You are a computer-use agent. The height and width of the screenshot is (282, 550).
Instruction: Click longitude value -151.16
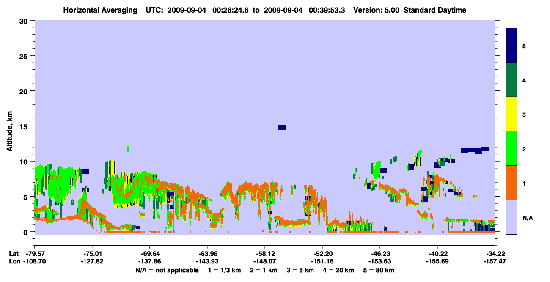[322, 261]
